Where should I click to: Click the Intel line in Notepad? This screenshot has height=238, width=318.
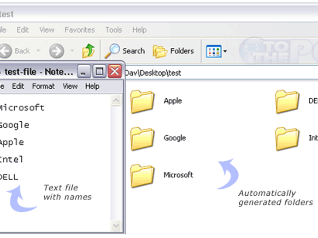coord(12,159)
